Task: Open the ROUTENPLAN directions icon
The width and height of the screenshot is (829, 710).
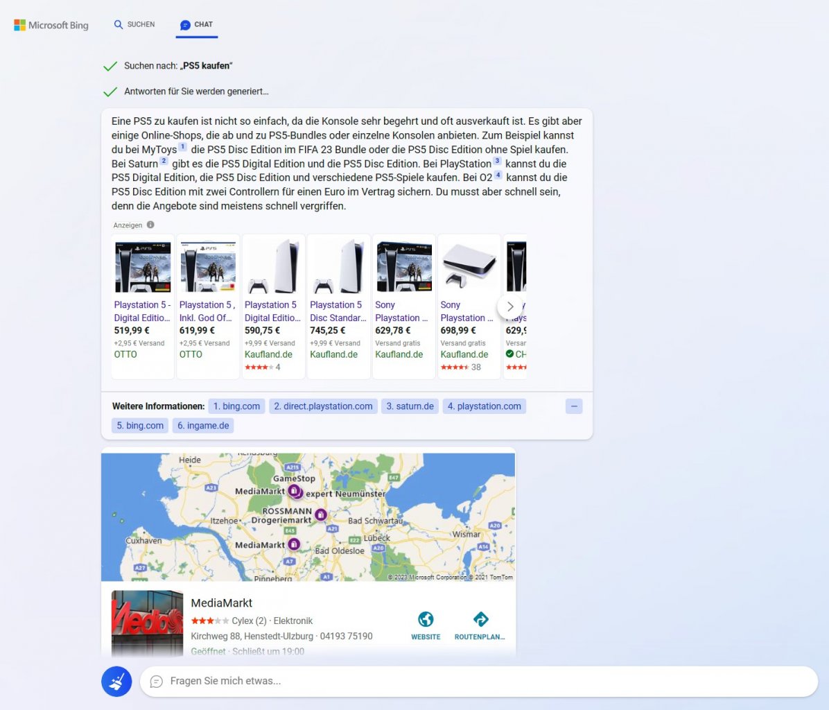Action: click(480, 619)
